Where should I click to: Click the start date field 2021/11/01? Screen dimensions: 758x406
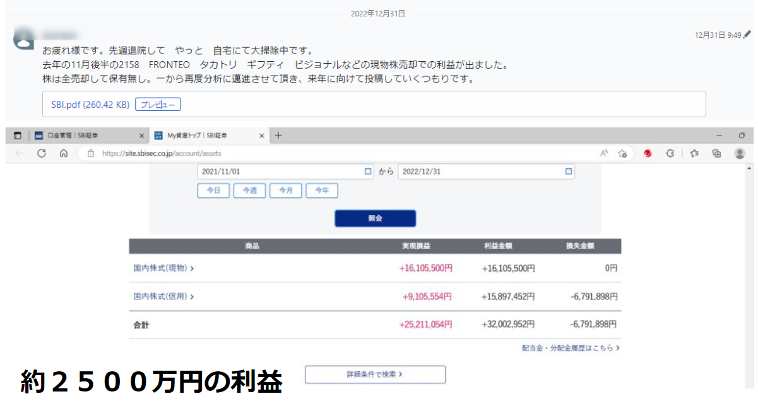[x=285, y=171]
